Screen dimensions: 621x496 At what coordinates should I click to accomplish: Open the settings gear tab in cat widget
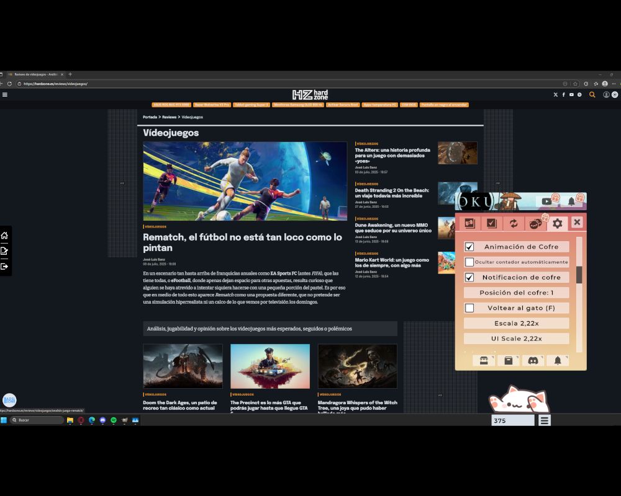pyautogui.click(x=557, y=223)
